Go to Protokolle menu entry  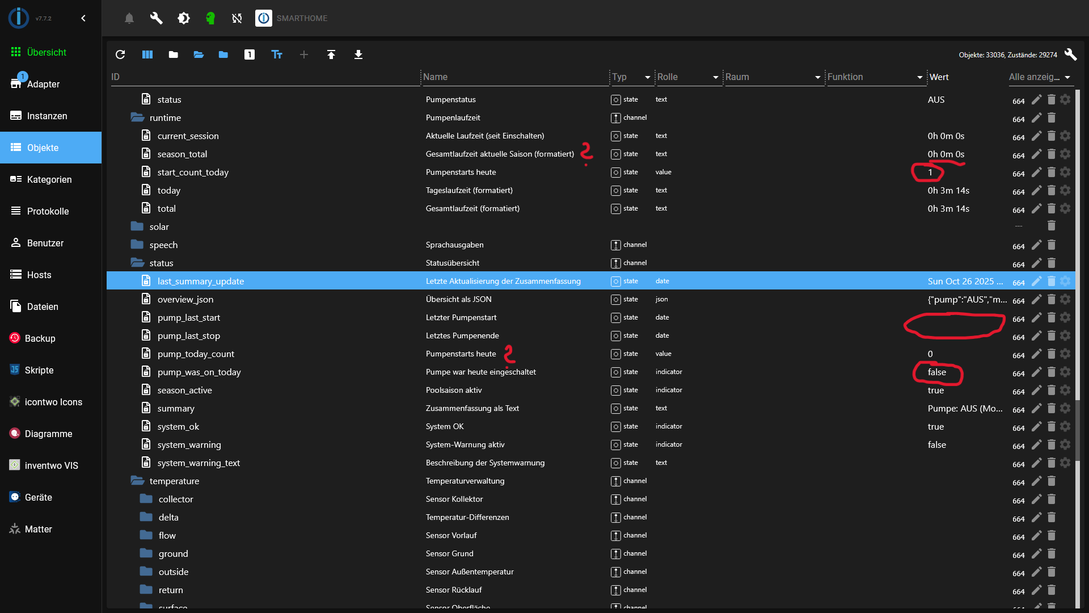(x=48, y=211)
